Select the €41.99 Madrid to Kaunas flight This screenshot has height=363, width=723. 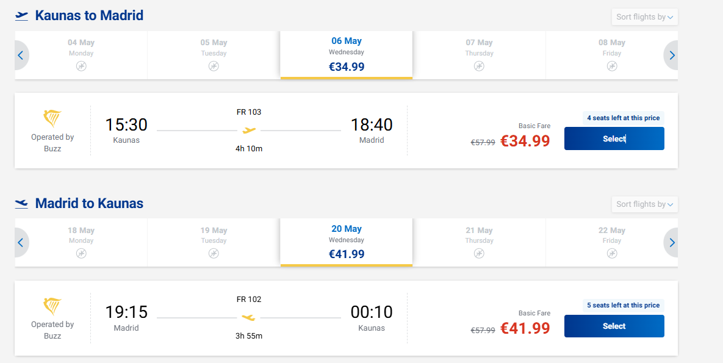[x=614, y=326]
